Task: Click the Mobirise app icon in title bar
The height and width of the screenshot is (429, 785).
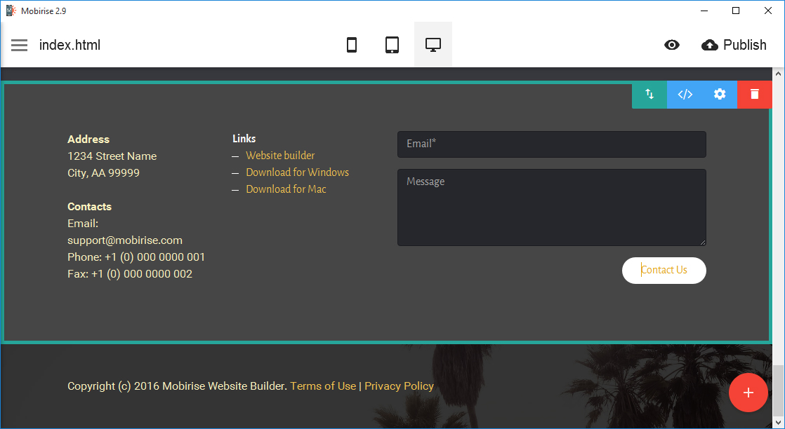Action: click(11, 11)
